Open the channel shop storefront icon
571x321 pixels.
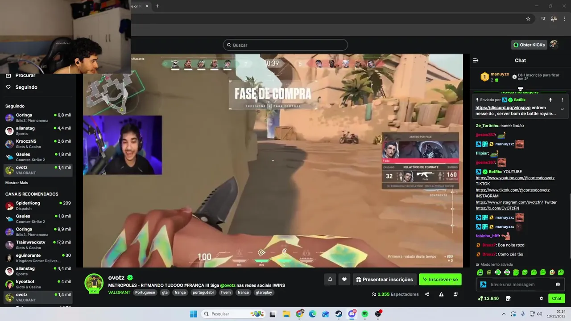[508, 298]
